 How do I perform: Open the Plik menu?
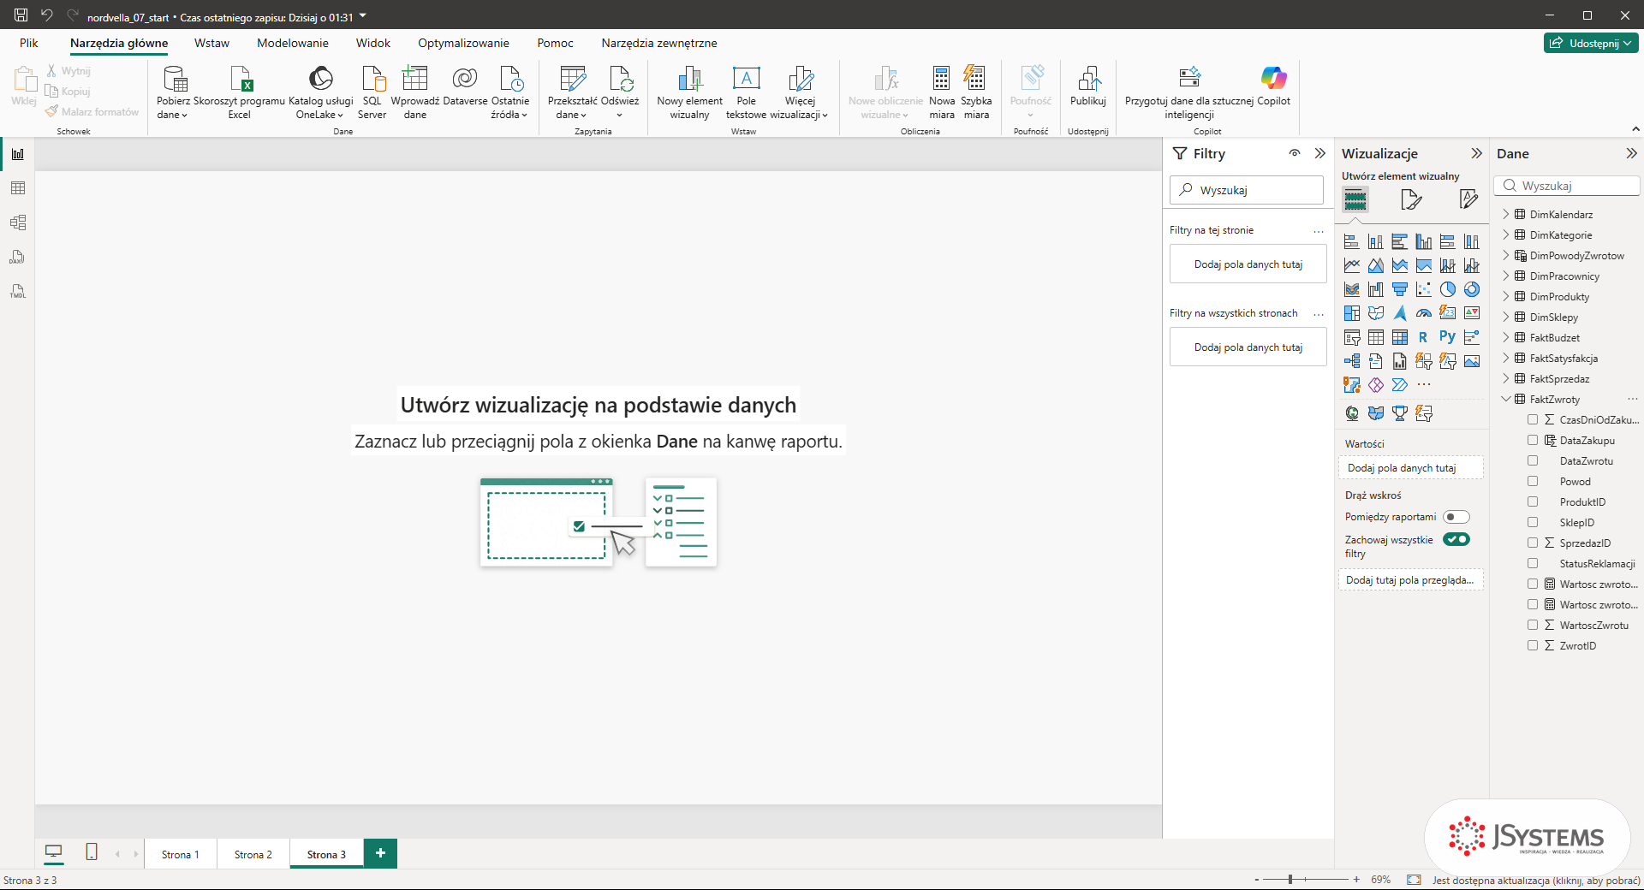tap(29, 43)
